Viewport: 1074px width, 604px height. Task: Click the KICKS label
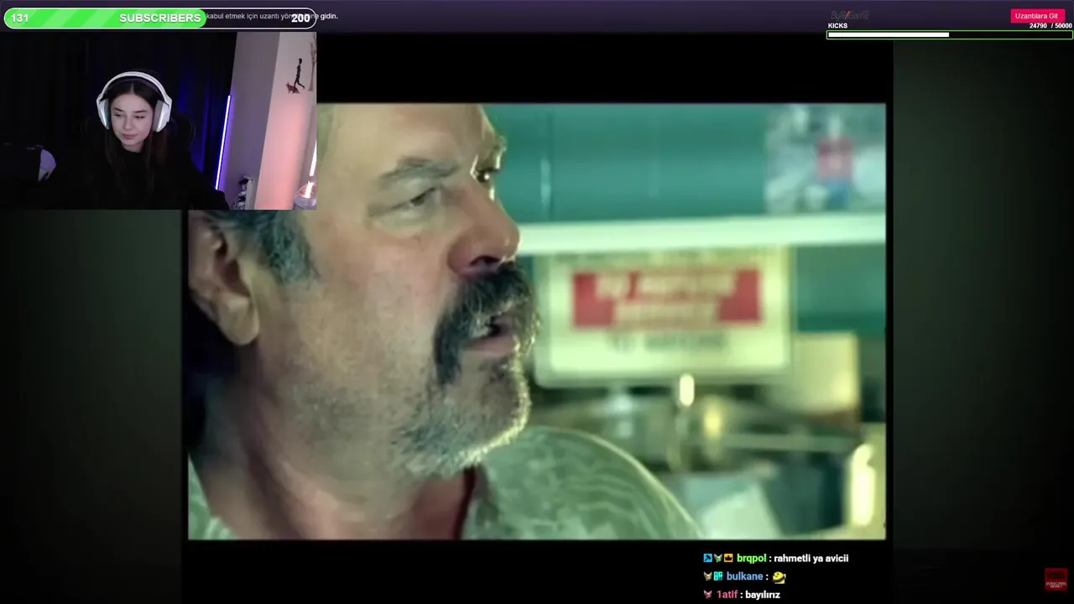(x=837, y=26)
